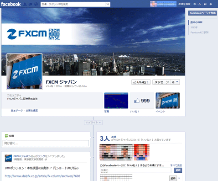Image resolution: width=218 pixels, height=181 pixels.
Task: Click the search magnifier icon
Action: point(108,4)
